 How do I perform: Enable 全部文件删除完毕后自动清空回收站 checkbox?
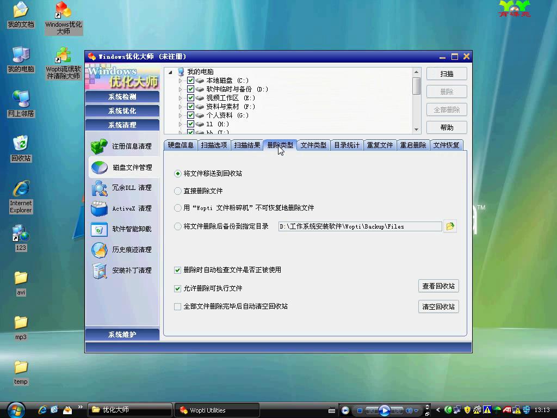[x=178, y=306]
